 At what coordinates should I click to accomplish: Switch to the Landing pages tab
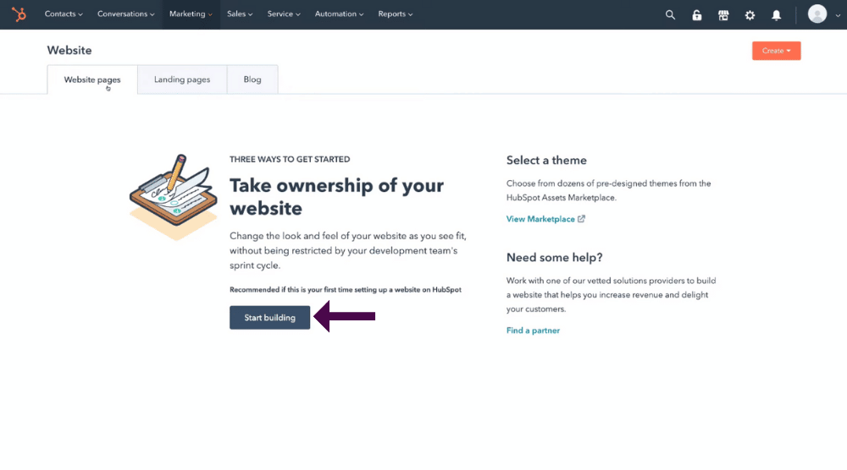(x=182, y=79)
